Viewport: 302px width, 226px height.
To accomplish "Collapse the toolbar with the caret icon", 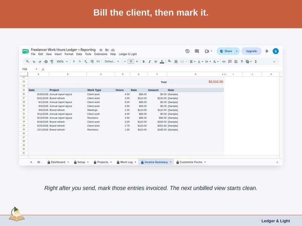I will pyautogui.click(x=274, y=62).
